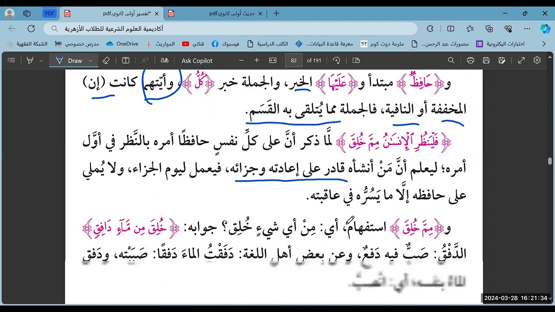This screenshot has height=312, width=555.
Task: Open المواريث bookmark
Action: pyautogui.click(x=160, y=44)
